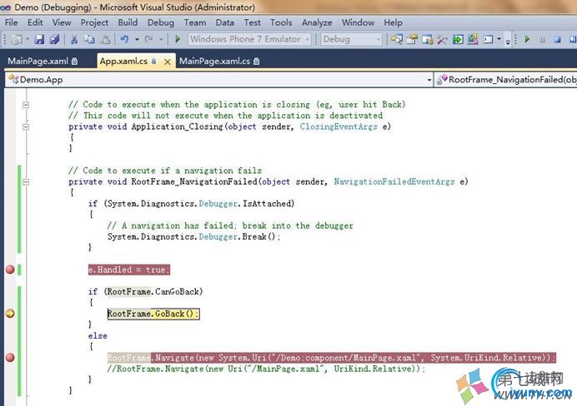Click green Start Debugging arrow beside emulator box
Screen dimensions: 577x406
178,39
